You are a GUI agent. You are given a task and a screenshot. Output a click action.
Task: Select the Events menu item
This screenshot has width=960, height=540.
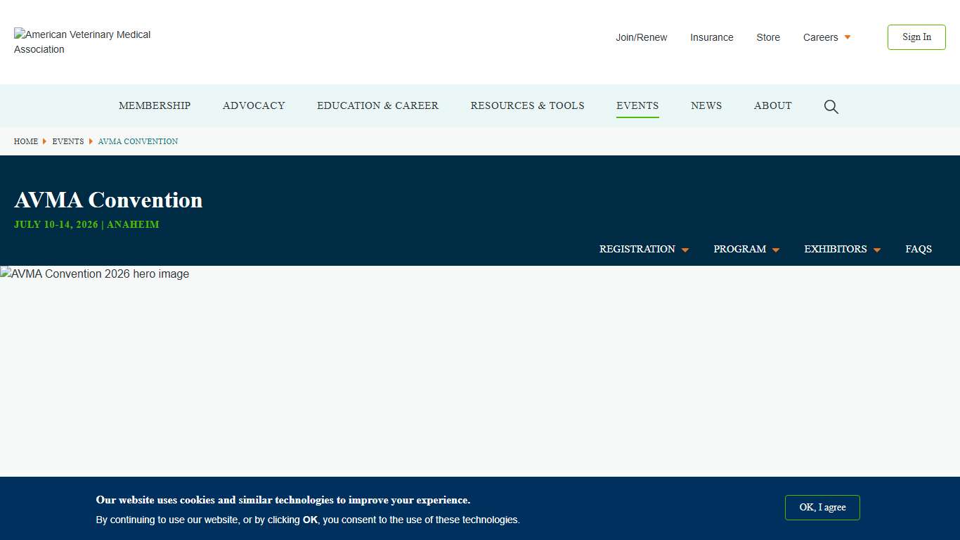click(637, 105)
